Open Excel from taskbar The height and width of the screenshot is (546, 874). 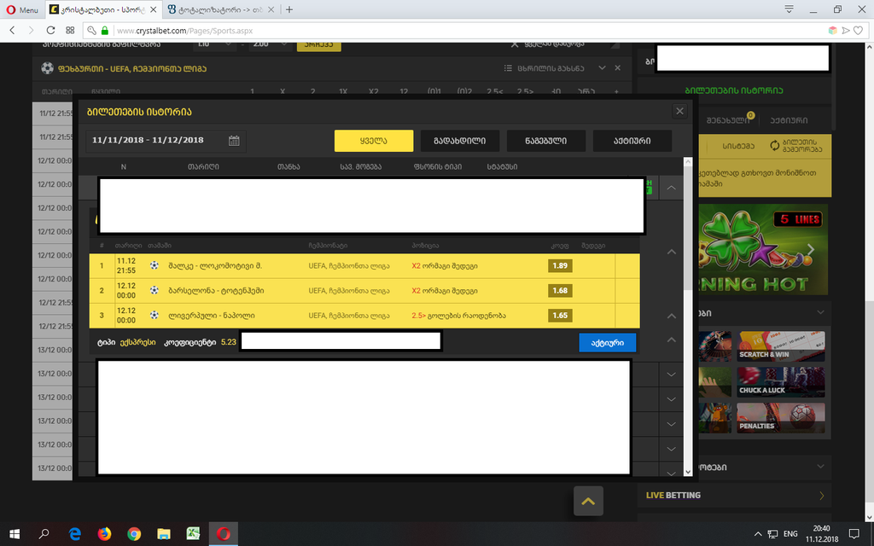click(x=194, y=534)
